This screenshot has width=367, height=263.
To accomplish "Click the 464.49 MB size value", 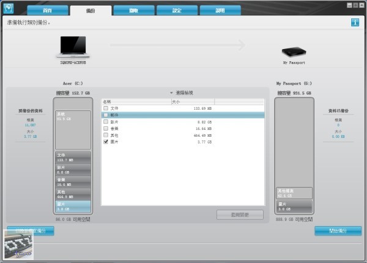I will [202, 135].
